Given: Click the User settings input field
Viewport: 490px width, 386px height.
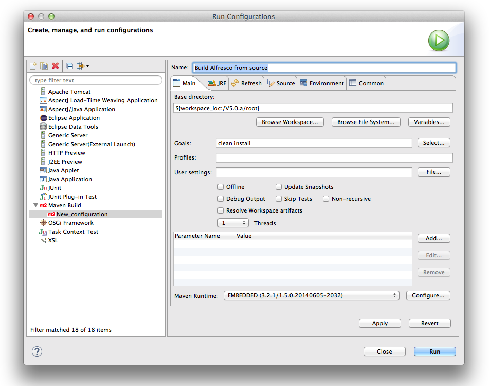Looking at the screenshot, I should [x=314, y=172].
